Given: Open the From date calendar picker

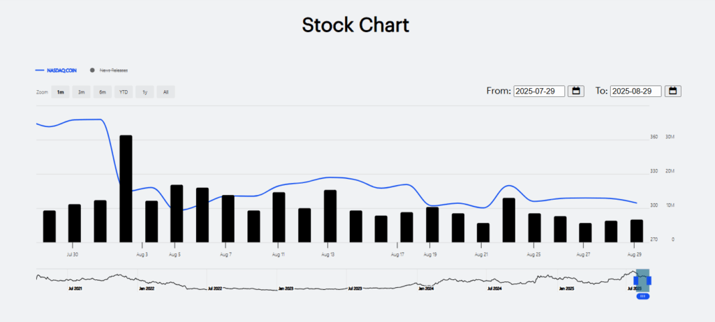Looking at the screenshot, I should (576, 91).
